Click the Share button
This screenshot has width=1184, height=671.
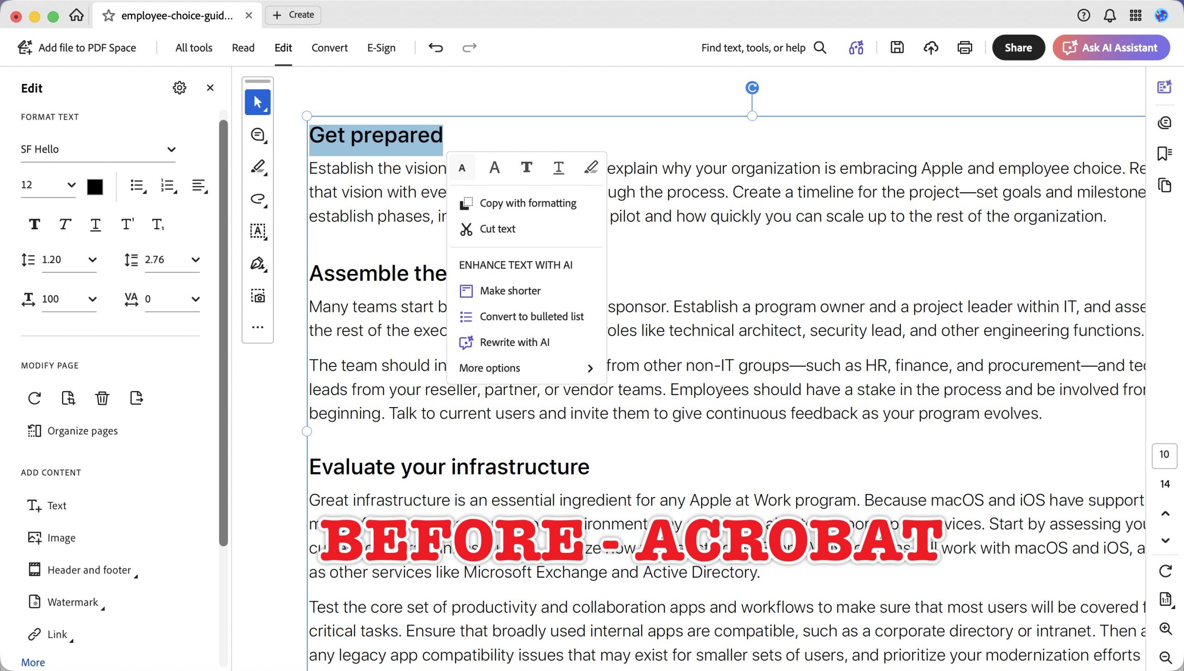click(1018, 48)
